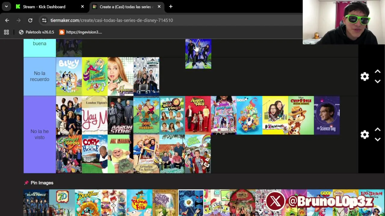The width and height of the screenshot is (385, 216).
Task: Click the "No la recuerdo" tier label
Action: pyautogui.click(x=39, y=76)
